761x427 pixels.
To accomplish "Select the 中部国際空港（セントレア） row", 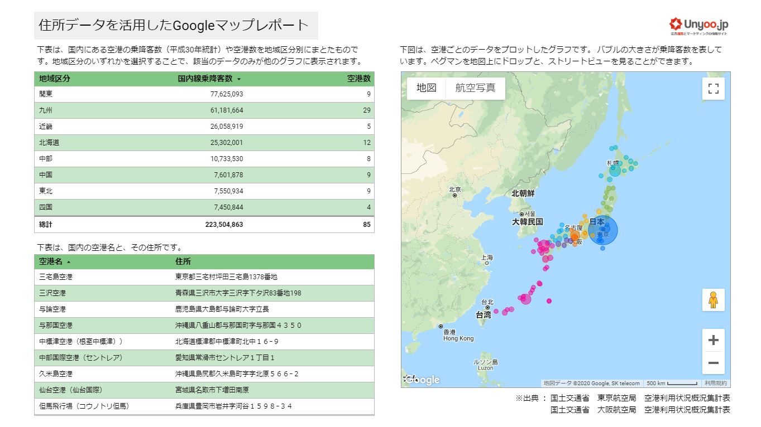I will point(204,358).
